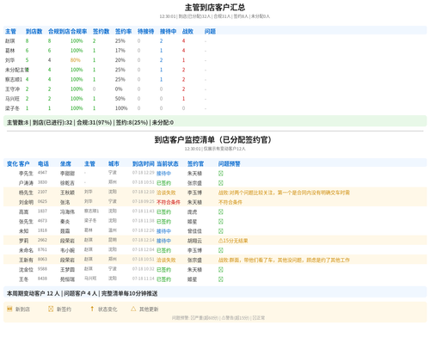
Task: Click the 状态变化 arrow legend icon
Action: (x=92, y=309)
